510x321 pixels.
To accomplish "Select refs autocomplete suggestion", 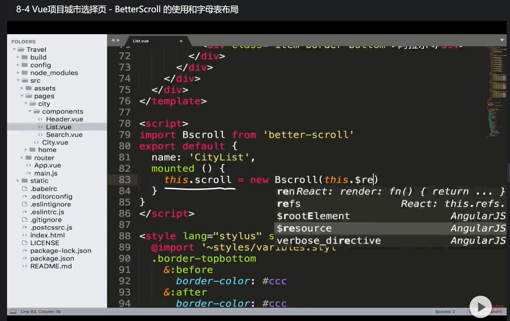I will click(390, 204).
